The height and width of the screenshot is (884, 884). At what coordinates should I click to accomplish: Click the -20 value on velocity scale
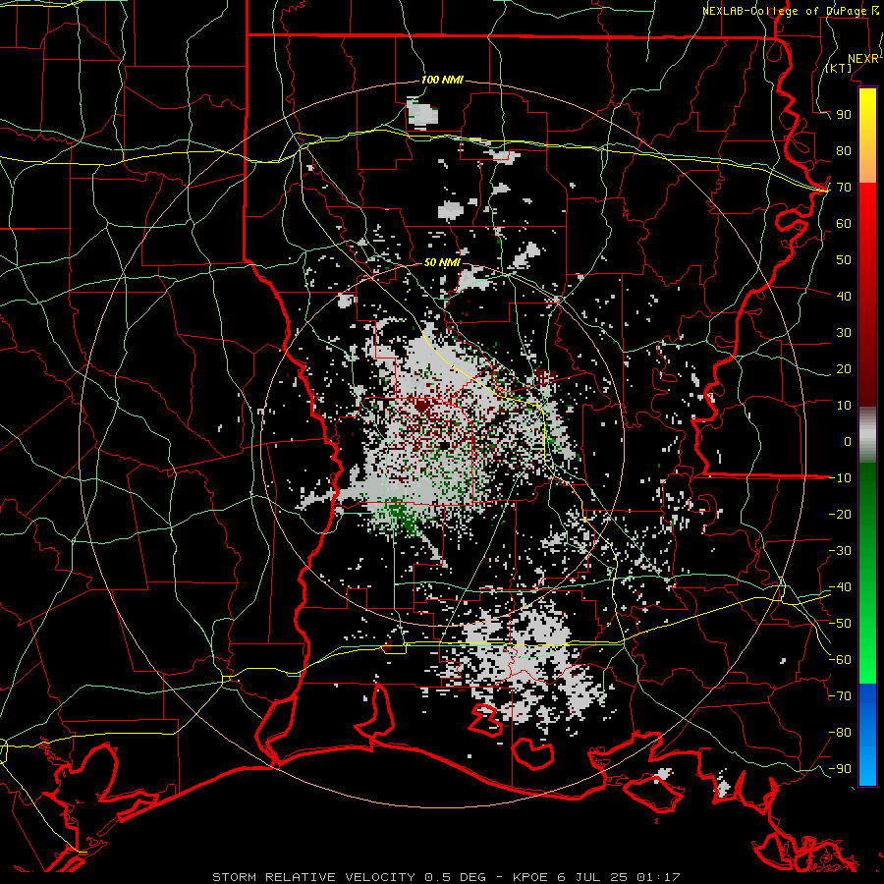pyautogui.click(x=840, y=515)
